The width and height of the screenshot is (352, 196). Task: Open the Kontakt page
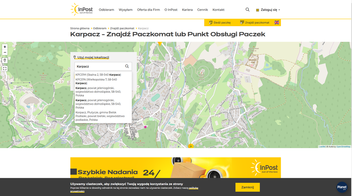tap(218, 10)
